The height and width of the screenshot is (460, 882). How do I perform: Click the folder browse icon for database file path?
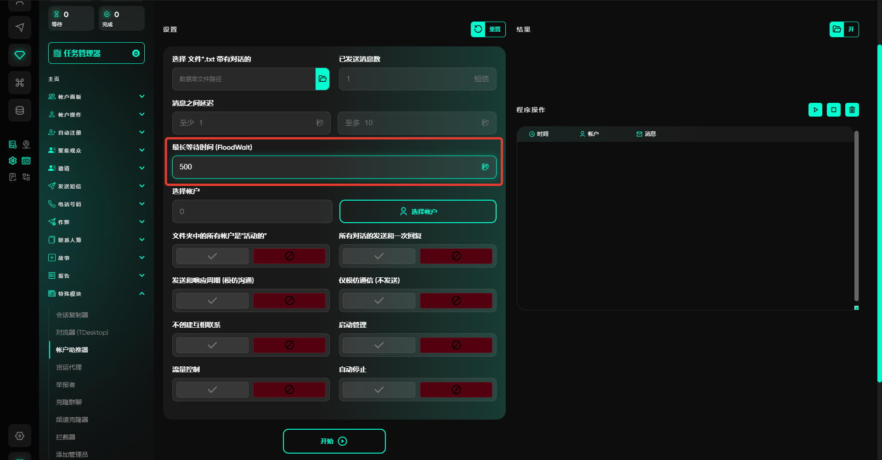click(x=322, y=79)
